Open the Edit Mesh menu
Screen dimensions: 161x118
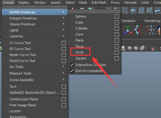99,3
